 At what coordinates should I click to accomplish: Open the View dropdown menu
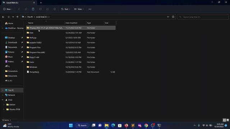(79, 9)
